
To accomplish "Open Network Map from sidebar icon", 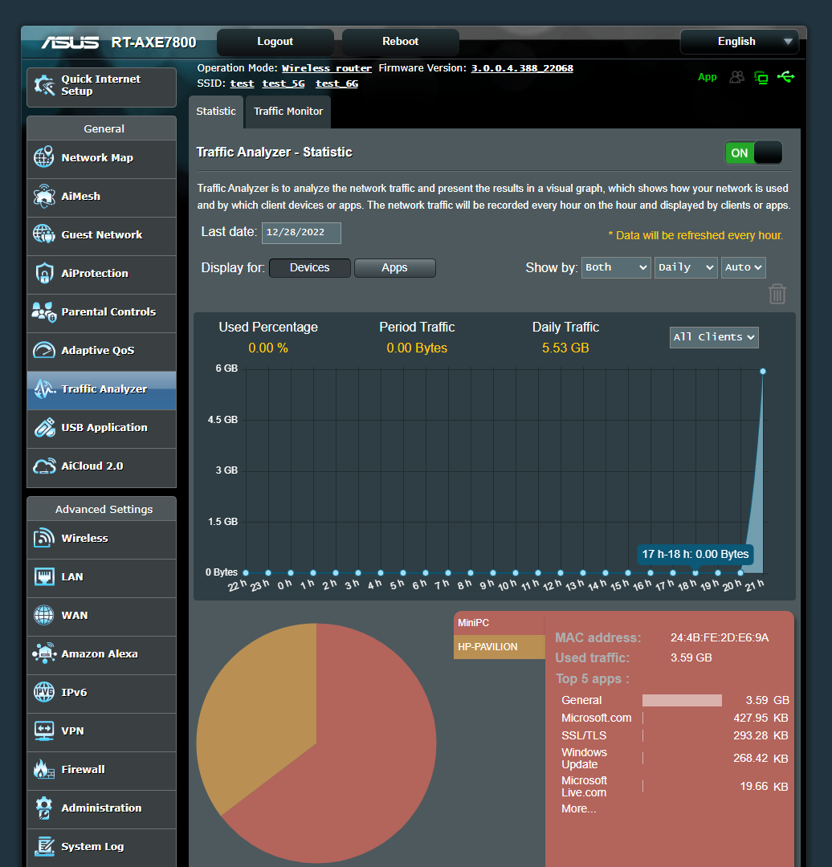I will [44, 157].
